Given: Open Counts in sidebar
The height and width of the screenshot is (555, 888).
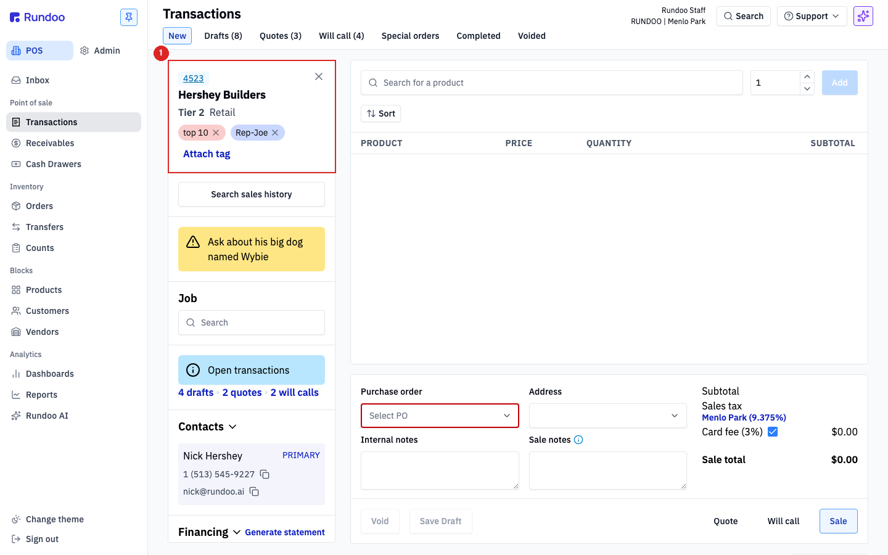Looking at the screenshot, I should click(73, 248).
